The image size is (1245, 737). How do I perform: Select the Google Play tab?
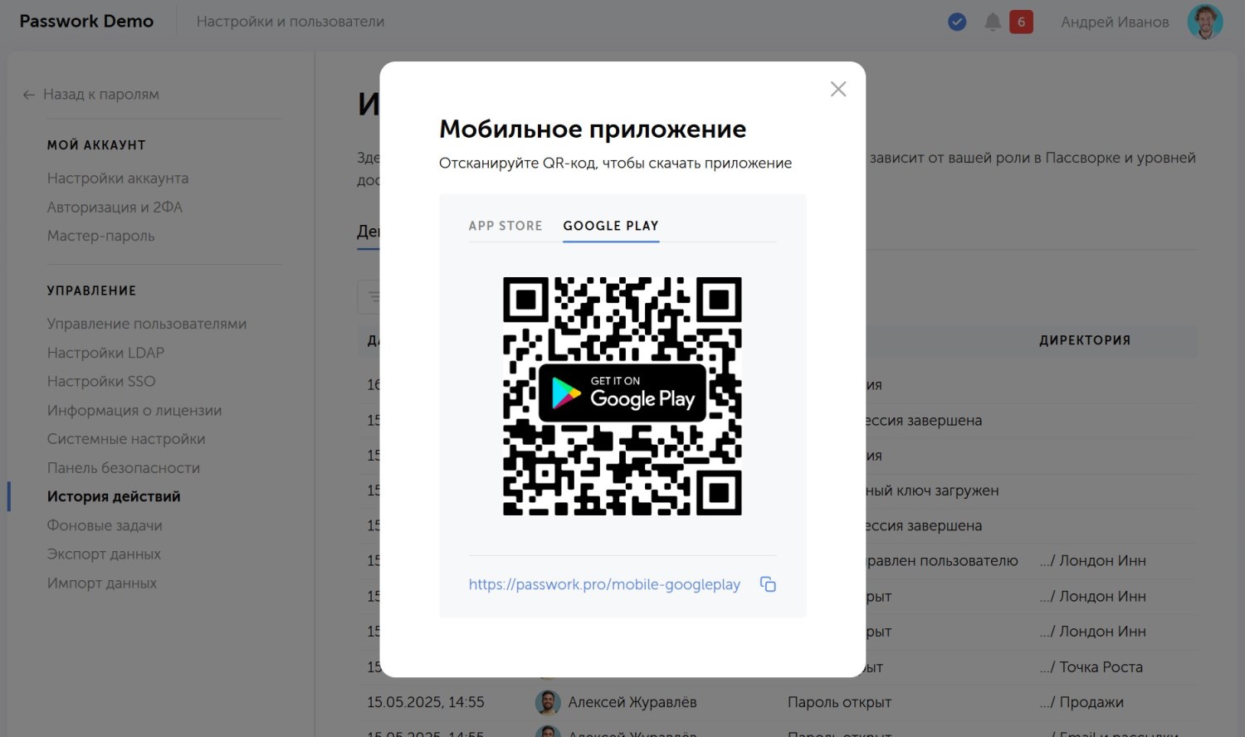(611, 226)
